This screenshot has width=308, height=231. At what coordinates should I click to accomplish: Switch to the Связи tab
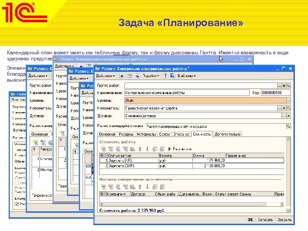pyautogui.click(x=164, y=134)
